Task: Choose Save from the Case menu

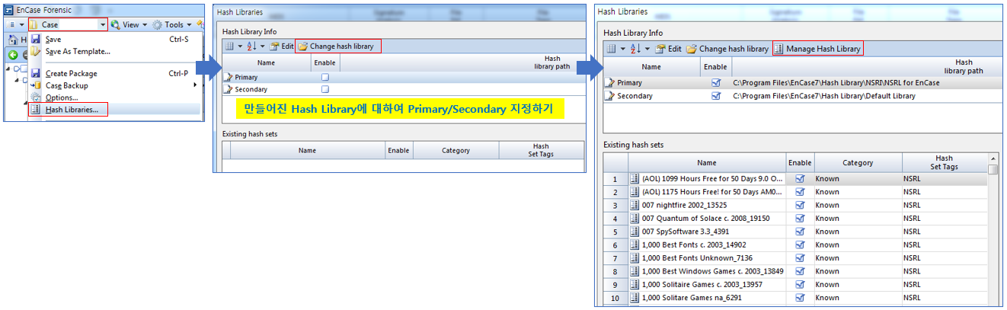Action: pos(114,40)
